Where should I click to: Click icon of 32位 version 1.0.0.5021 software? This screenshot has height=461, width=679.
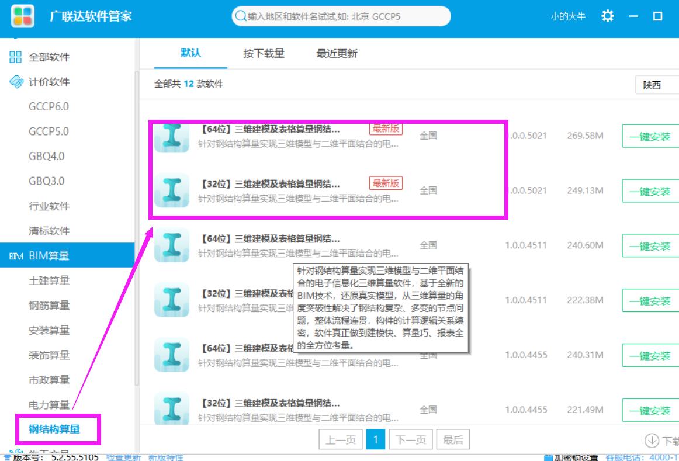tap(171, 190)
